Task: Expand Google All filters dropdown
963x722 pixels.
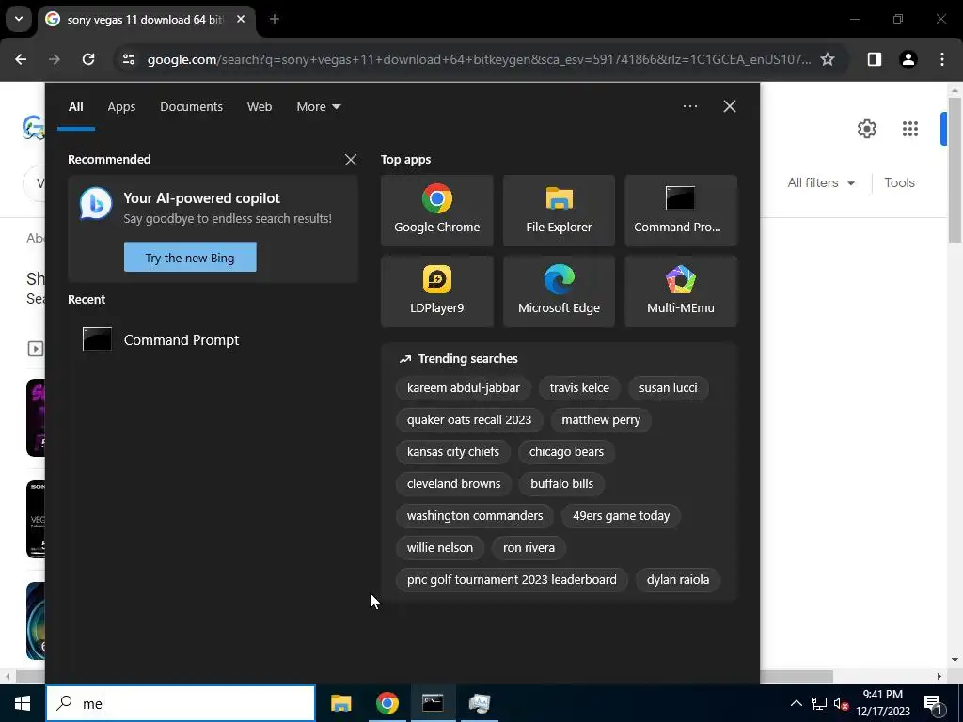Action: 821,183
